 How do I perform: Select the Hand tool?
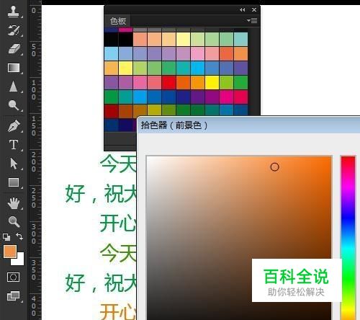click(14, 203)
